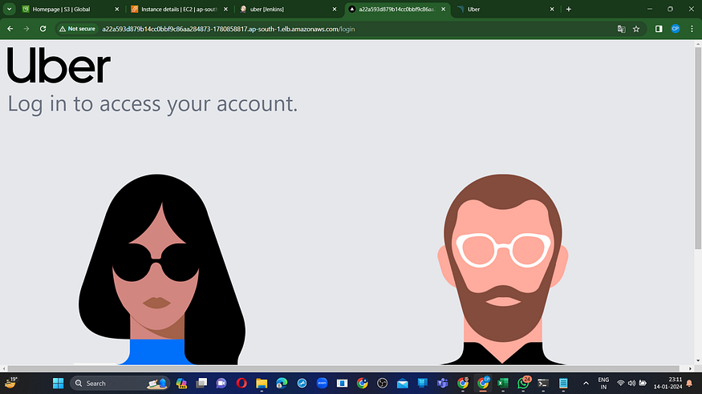
Task: Close the uber [Jenkins] tab
Action: 335,9
